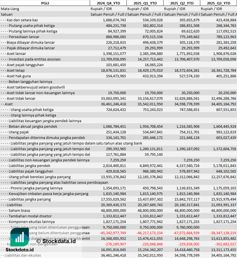Click Persediaan value 870,515,336

(x=153, y=37)
